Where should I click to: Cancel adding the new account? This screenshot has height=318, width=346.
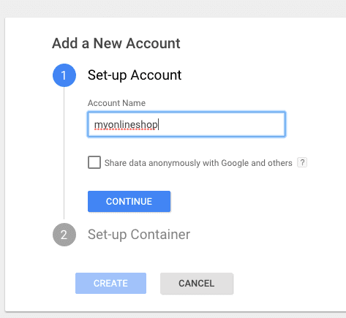pyautogui.click(x=197, y=283)
